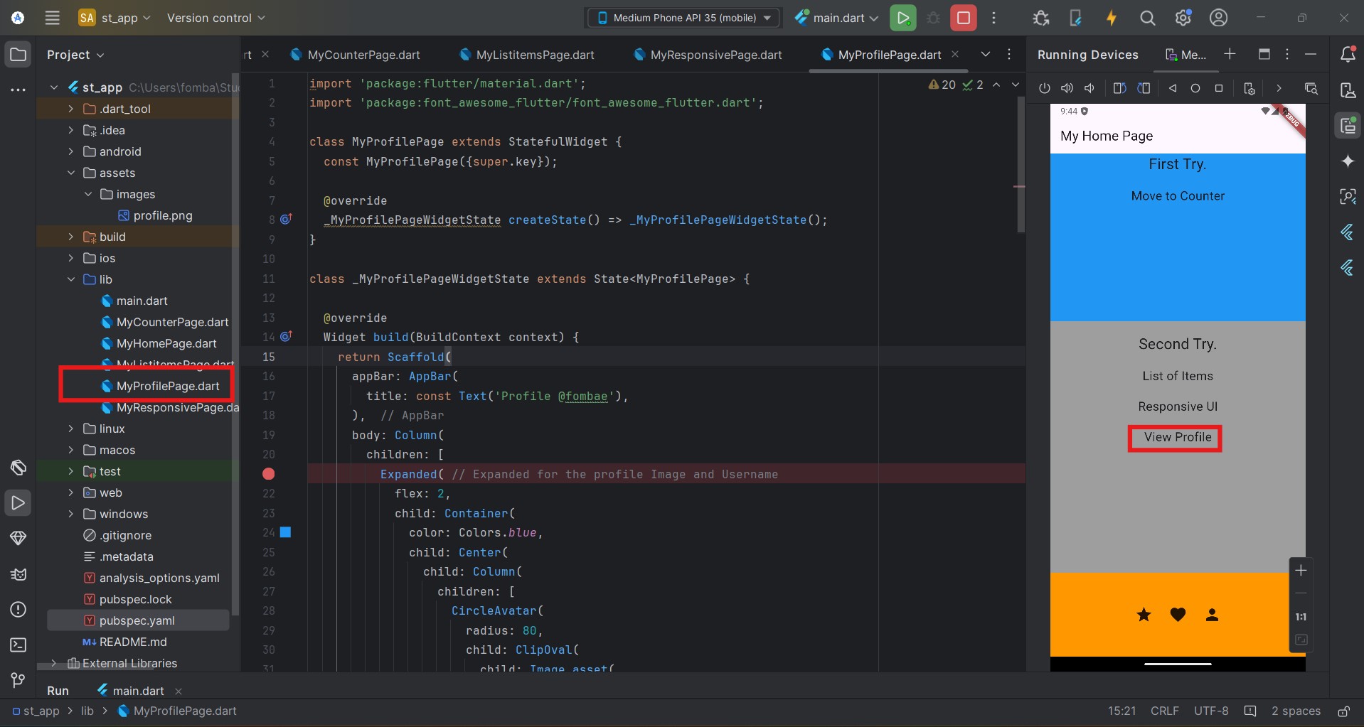The width and height of the screenshot is (1364, 727).
Task: Collapse the lib folder
Action: (70, 279)
